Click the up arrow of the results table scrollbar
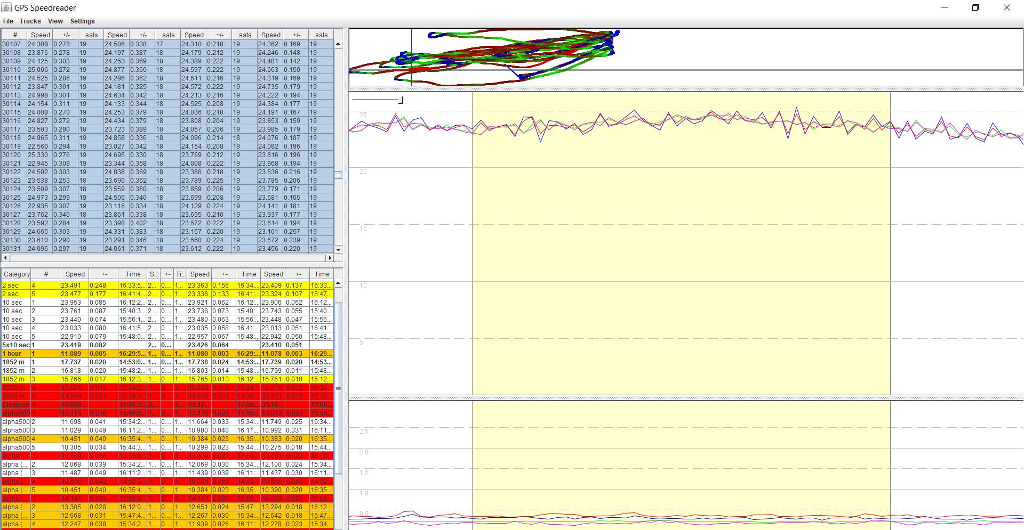Viewport: 1024px width, 530px height. click(x=338, y=285)
